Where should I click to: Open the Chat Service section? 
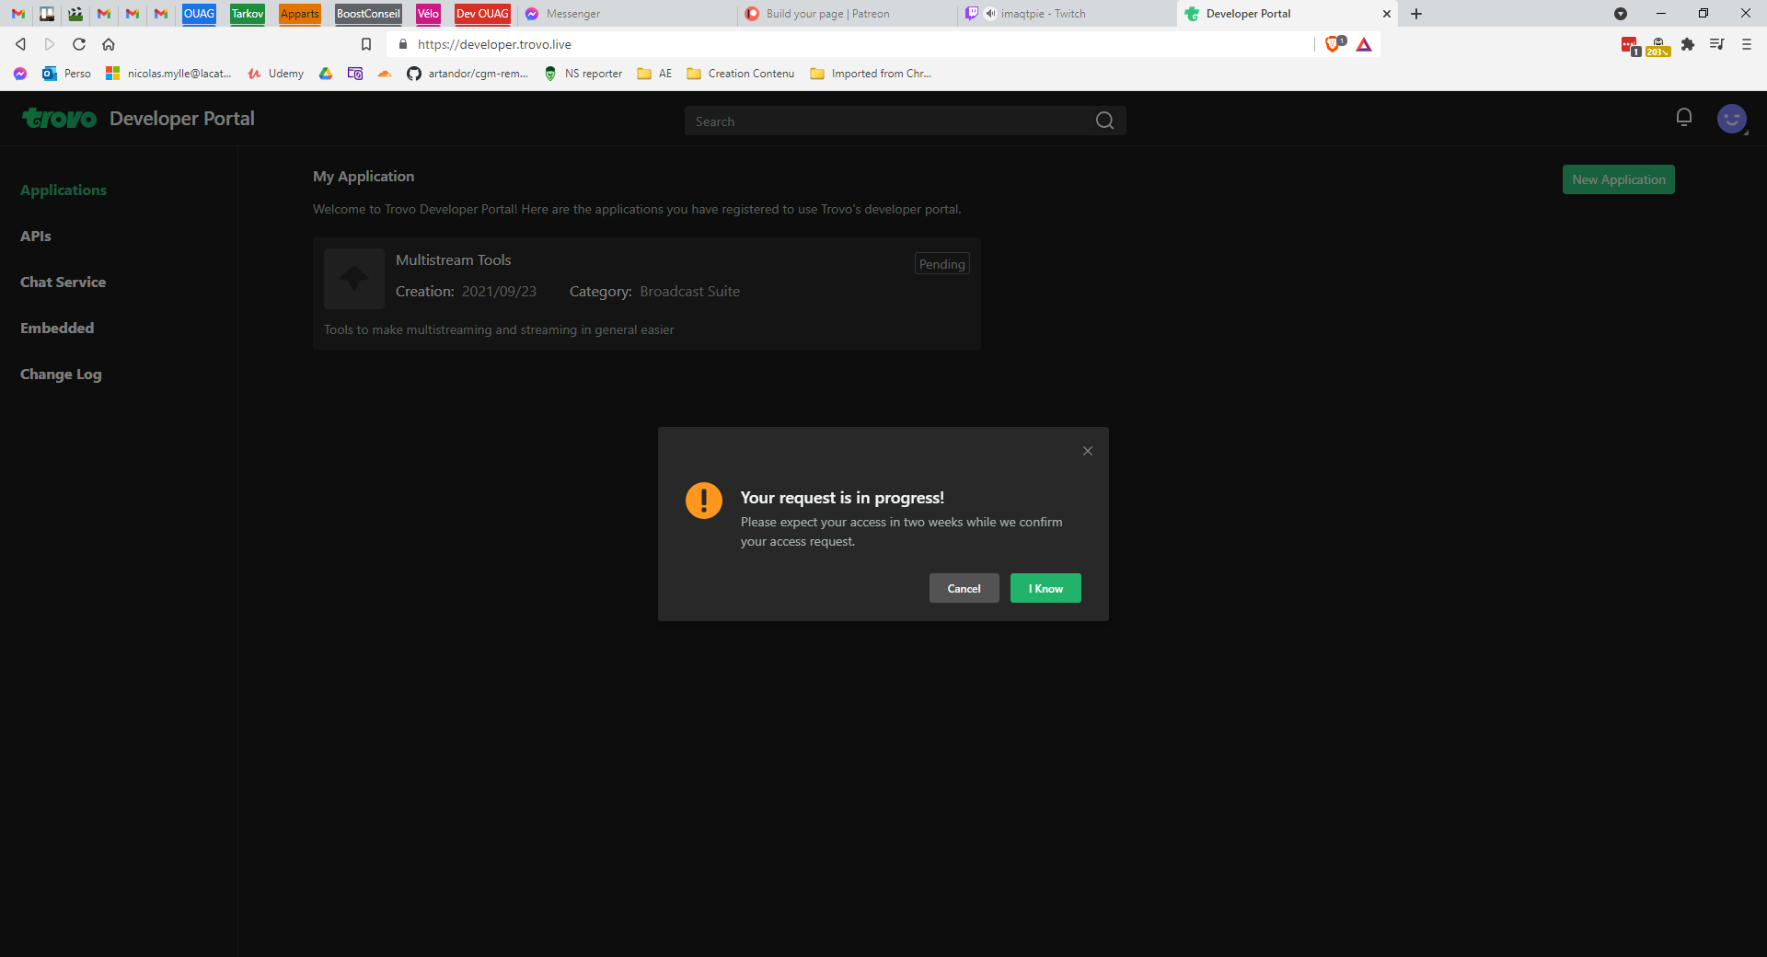[63, 282]
